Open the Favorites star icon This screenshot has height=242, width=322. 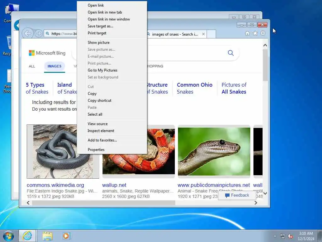(255, 33)
